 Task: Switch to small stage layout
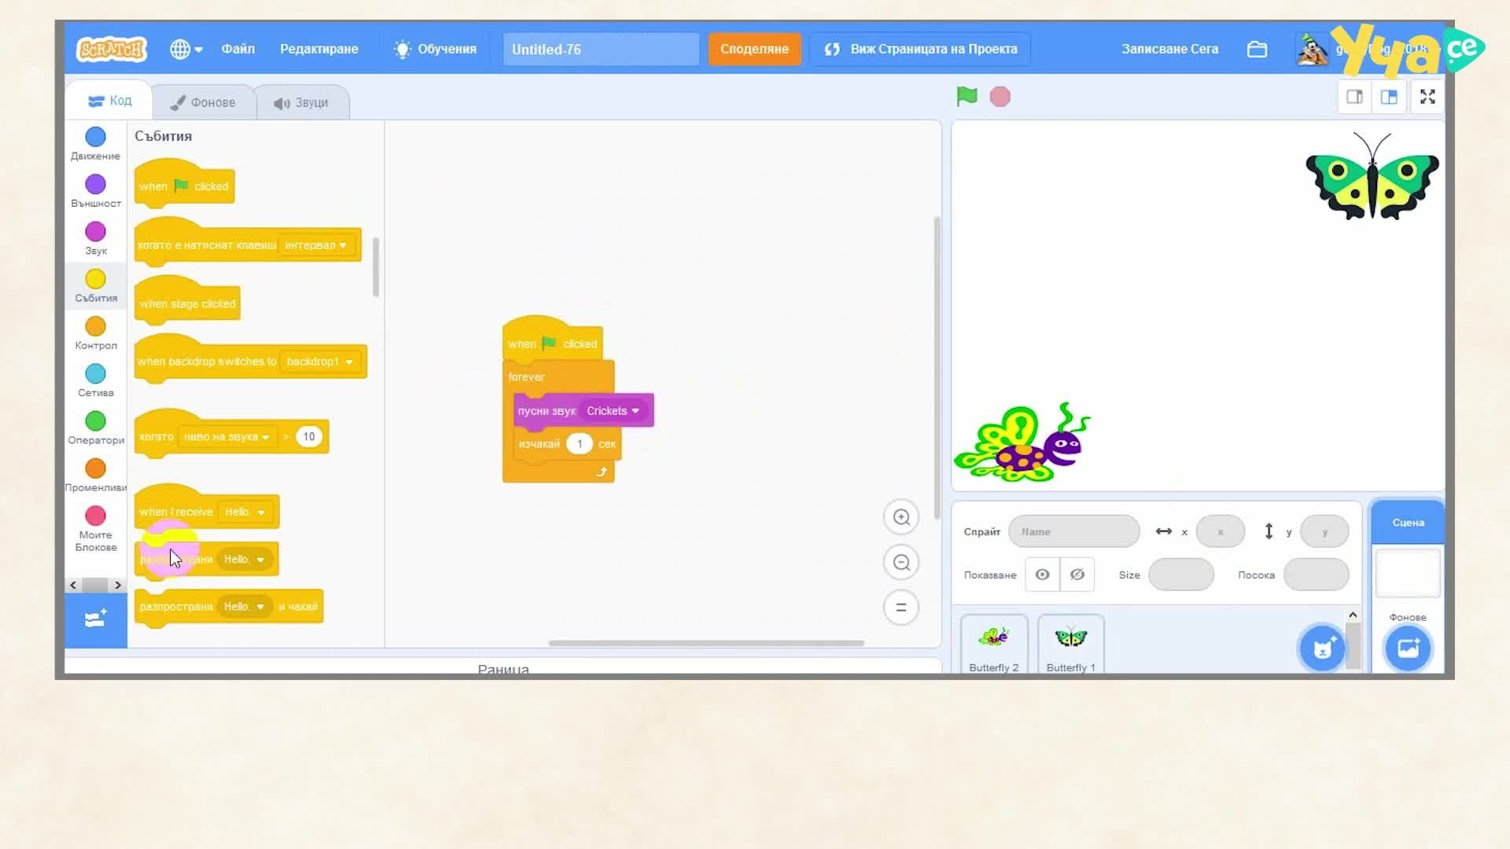pyautogui.click(x=1354, y=97)
